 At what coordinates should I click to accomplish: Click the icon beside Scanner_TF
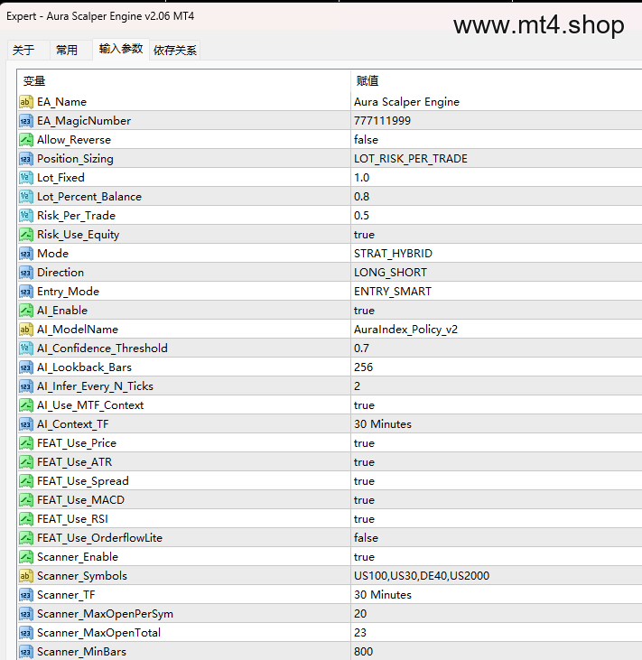pos(25,595)
